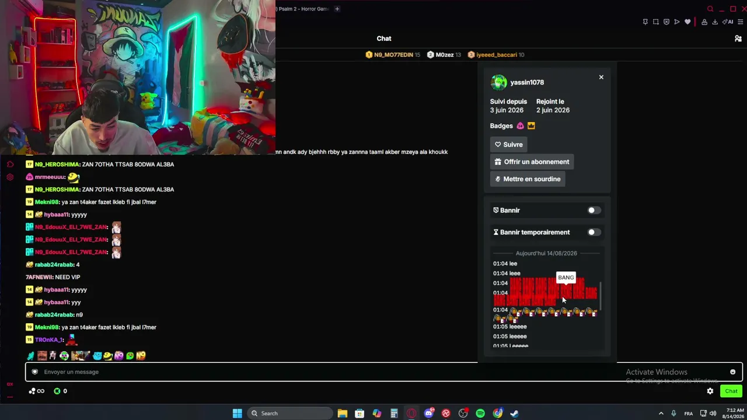747x420 pixels.
Task: Open File Explorer from taskbar
Action: 343,414
